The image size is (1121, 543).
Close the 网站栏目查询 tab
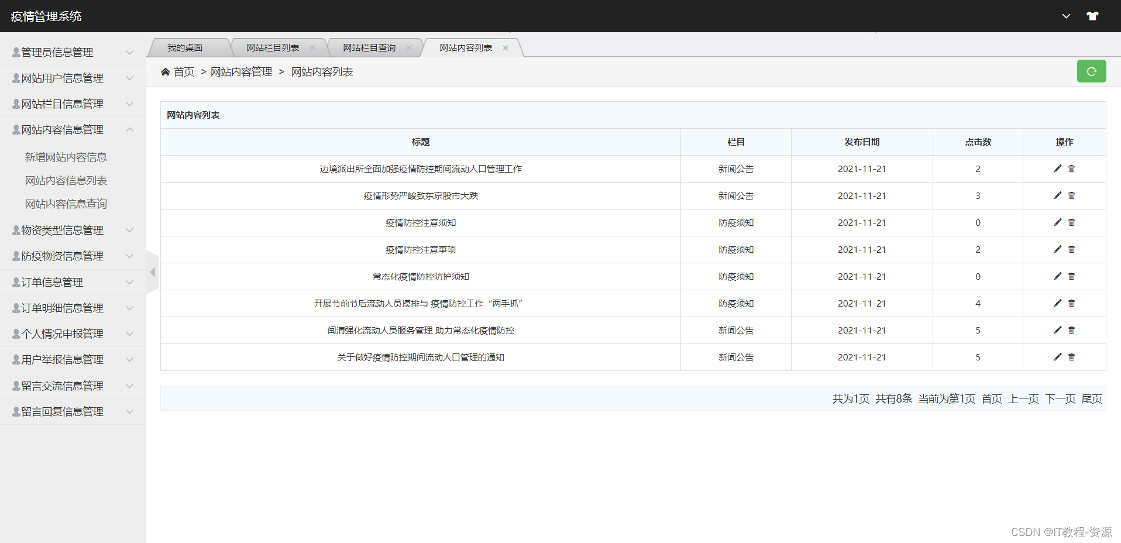[x=409, y=48]
